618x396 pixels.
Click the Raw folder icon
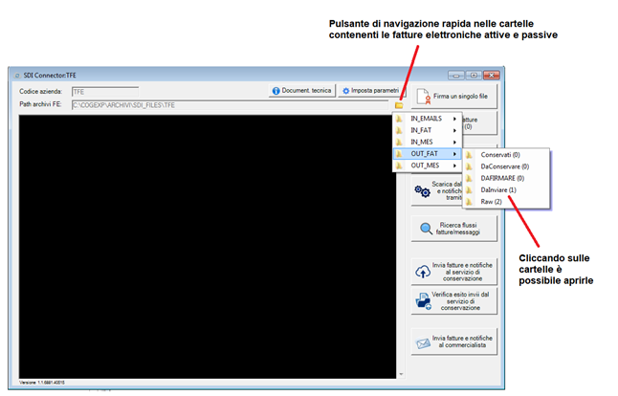(469, 202)
